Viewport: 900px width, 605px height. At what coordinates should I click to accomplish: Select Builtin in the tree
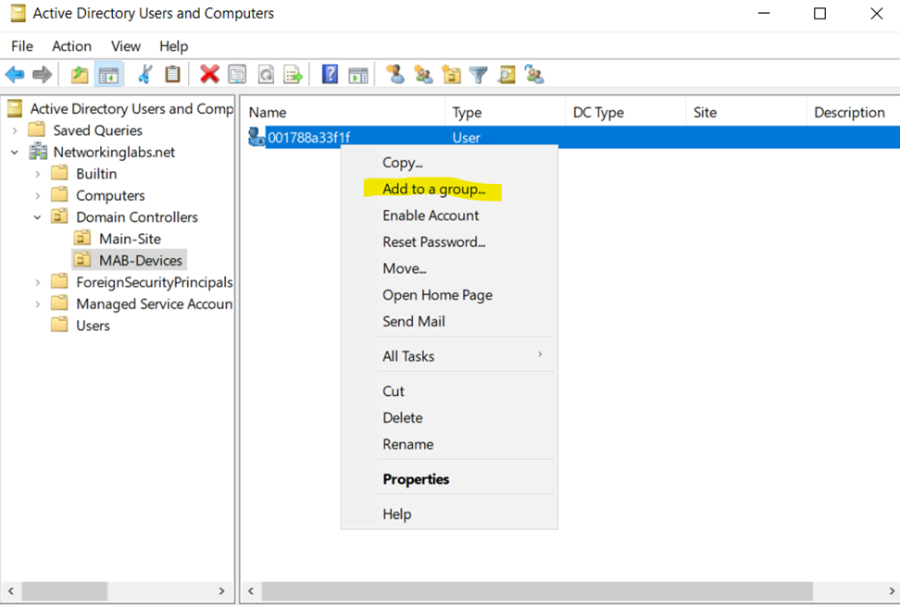pos(96,173)
